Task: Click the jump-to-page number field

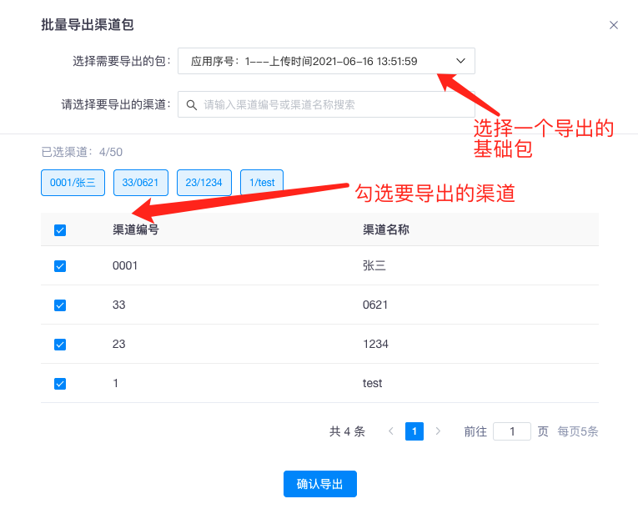Action: 512,431
